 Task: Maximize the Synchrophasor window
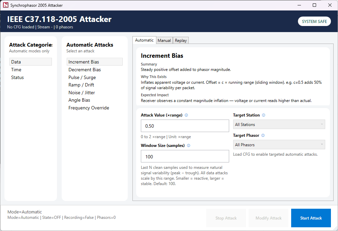pos(314,5)
